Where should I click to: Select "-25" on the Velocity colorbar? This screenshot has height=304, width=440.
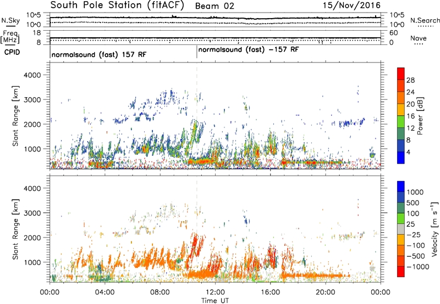(x=413, y=235)
